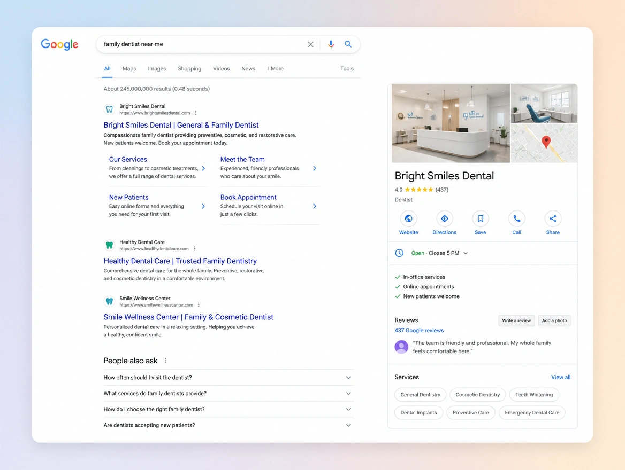Start voice search with the microphone icon
The width and height of the screenshot is (625, 470).
point(331,44)
